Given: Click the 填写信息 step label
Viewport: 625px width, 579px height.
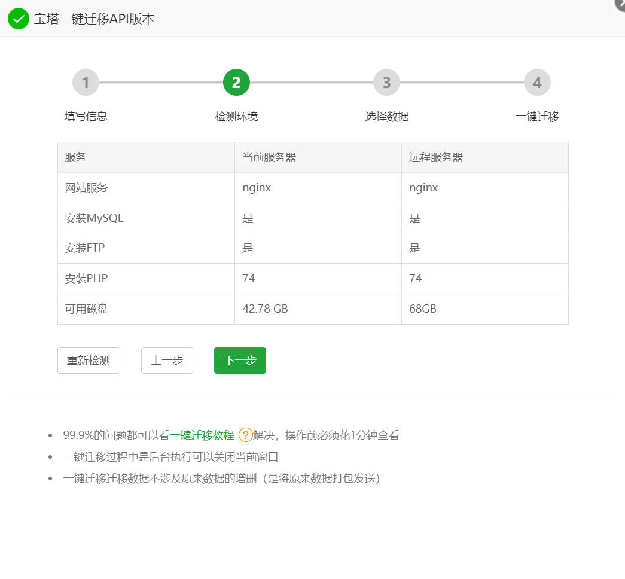Looking at the screenshot, I should [86, 117].
